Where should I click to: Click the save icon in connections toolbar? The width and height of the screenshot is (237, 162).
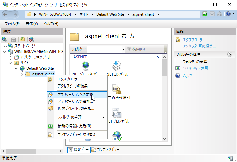pos(13,39)
